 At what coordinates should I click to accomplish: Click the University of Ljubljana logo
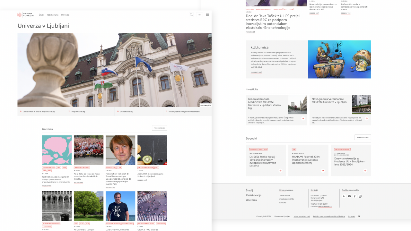pyautogui.click(x=26, y=15)
